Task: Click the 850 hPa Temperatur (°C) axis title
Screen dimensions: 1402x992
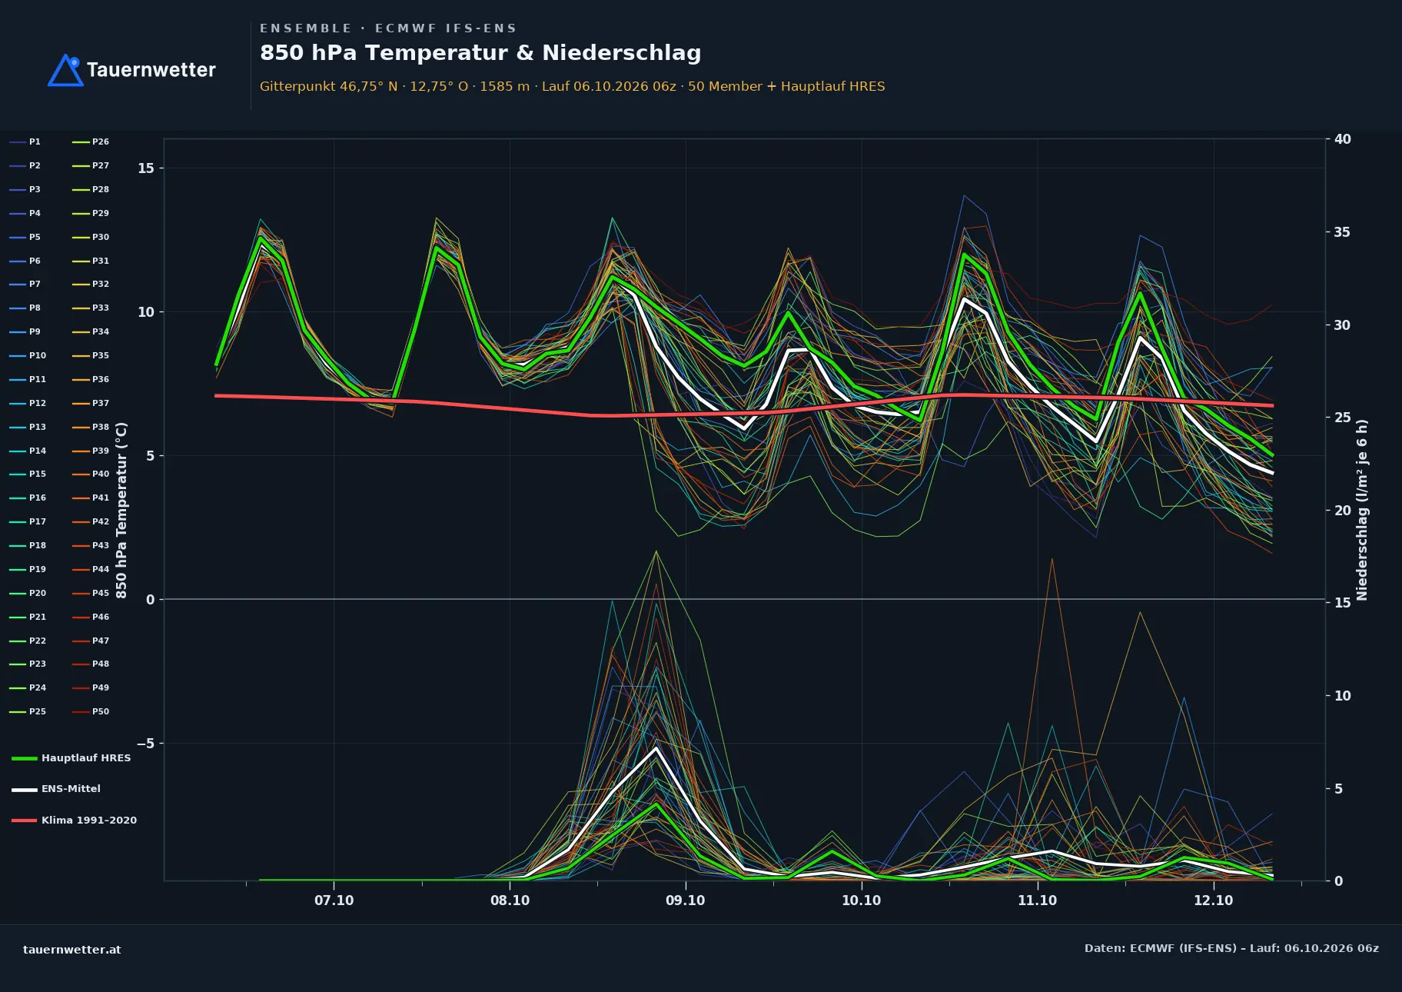Action: (x=121, y=511)
